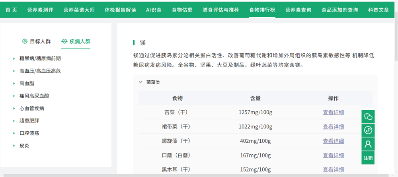398x177 pixels.
Task: Click the 目标人群 target icon
Action: (x=25, y=41)
